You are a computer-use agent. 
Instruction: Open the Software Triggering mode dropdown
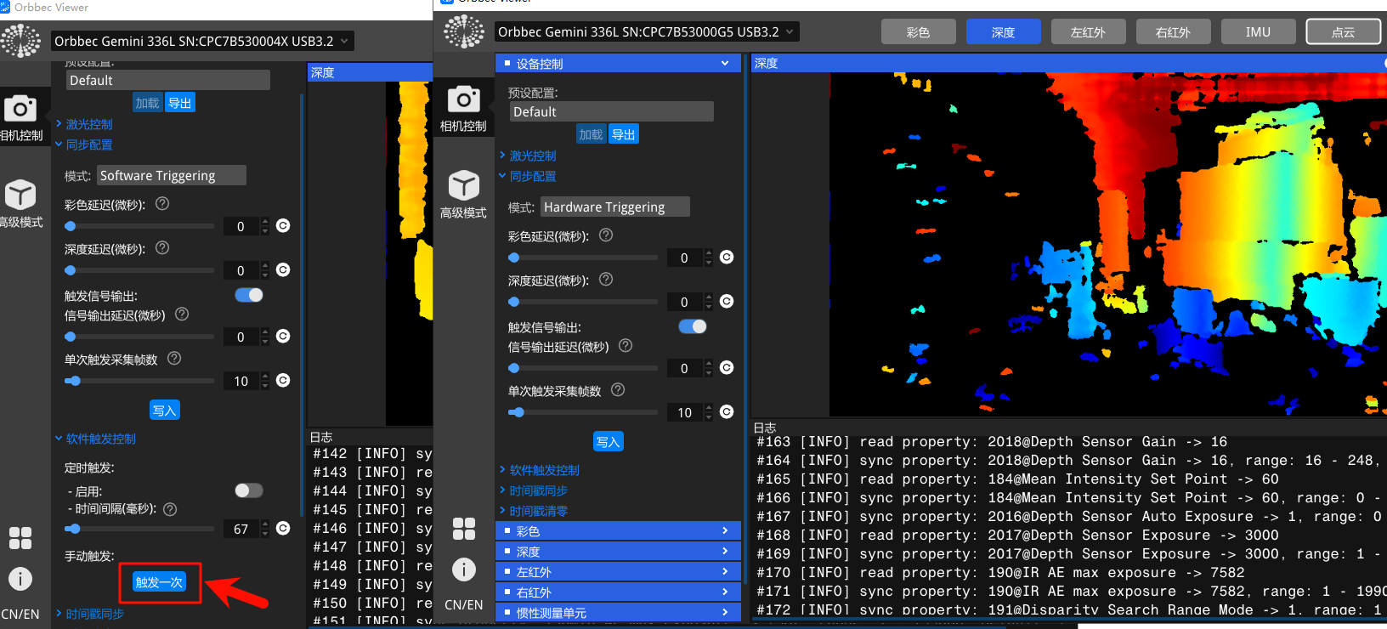click(171, 176)
